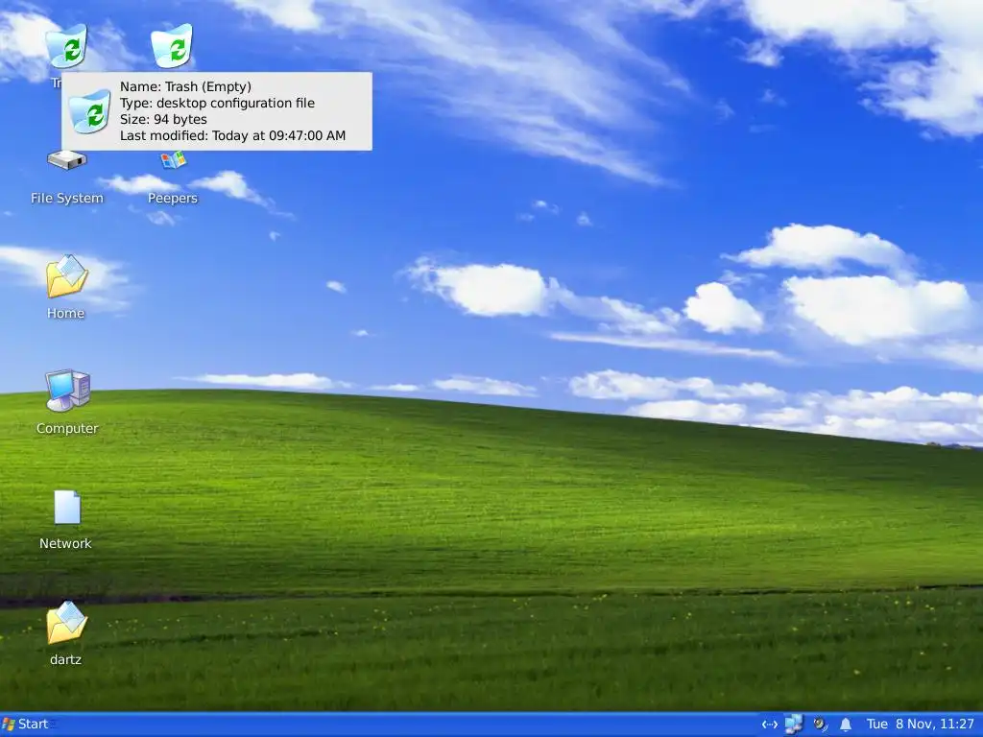Image resolution: width=983 pixels, height=737 pixels.
Task: Select the Computer desktop icon
Action: click(x=68, y=391)
